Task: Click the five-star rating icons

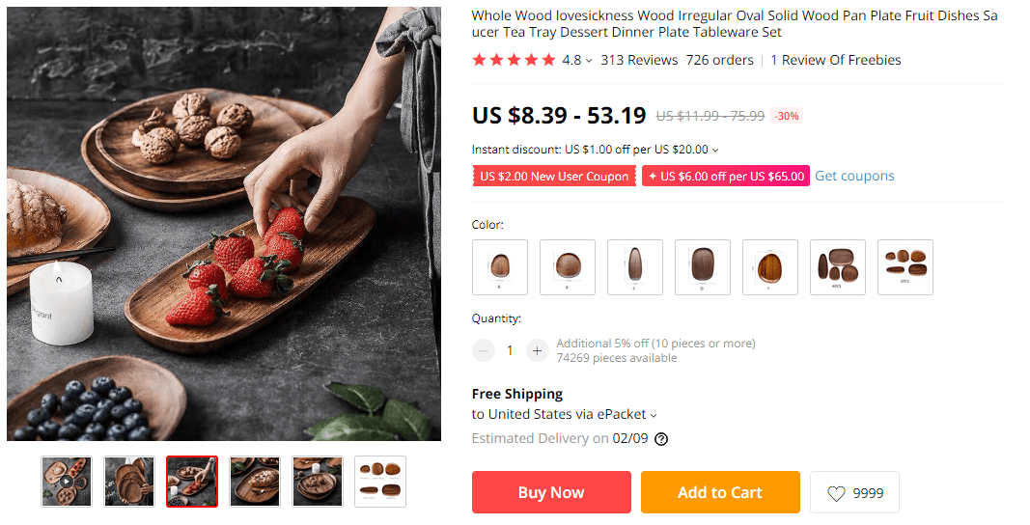Action: tap(514, 60)
